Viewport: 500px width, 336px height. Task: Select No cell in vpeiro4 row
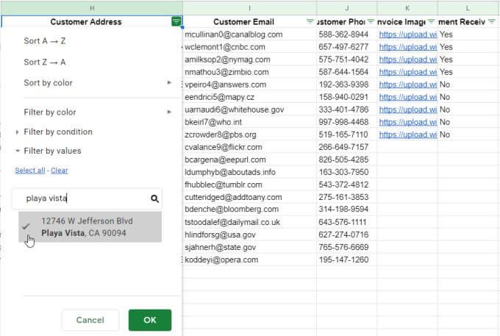468,85
